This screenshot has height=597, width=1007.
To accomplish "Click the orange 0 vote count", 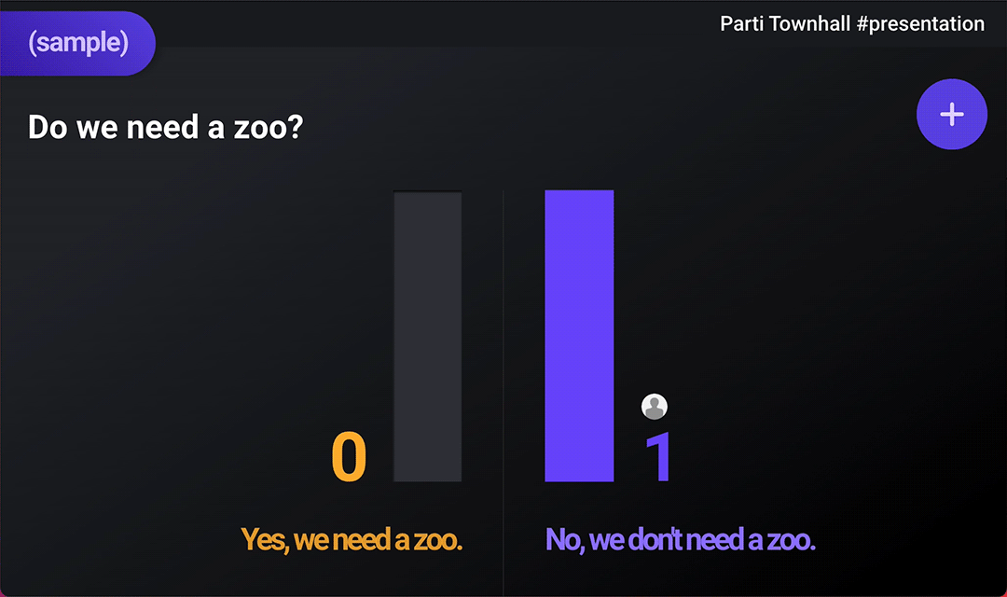I will [349, 457].
